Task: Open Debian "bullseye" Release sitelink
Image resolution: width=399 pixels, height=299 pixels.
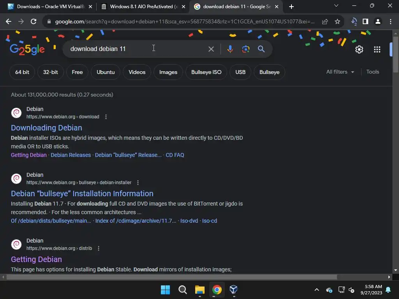Action: (x=128, y=155)
